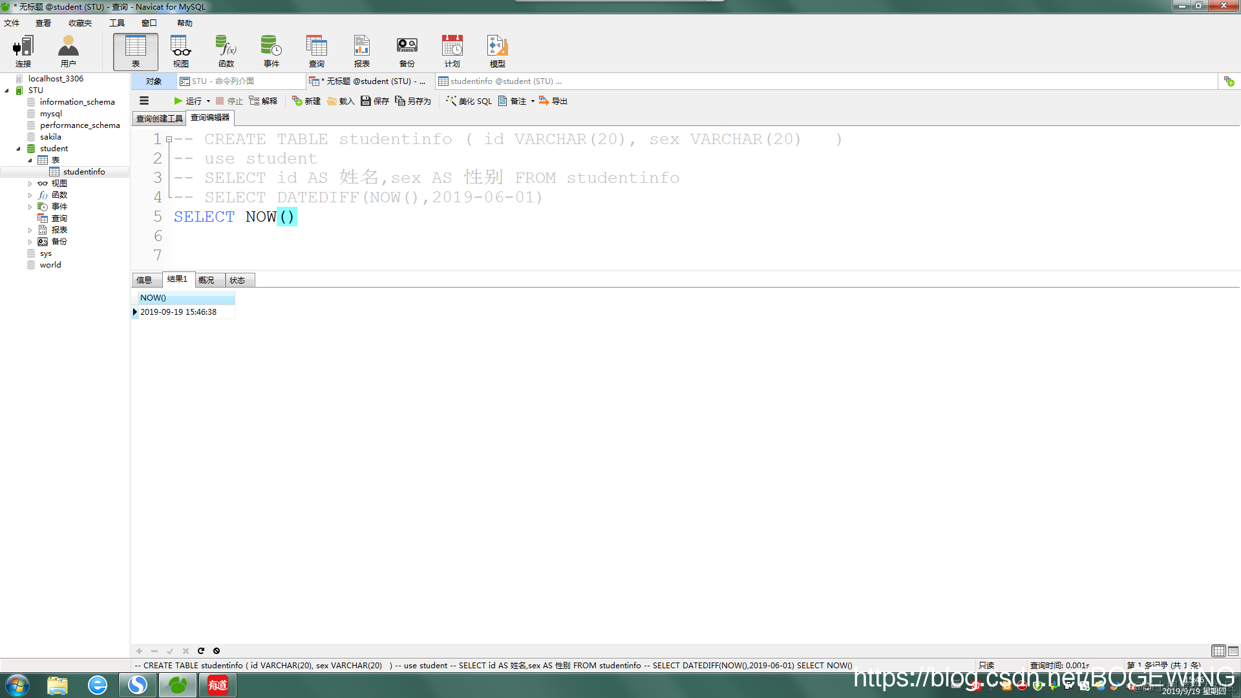Image resolution: width=1241 pixels, height=698 pixels.
Task: Open the Model (模型) toolbar icon
Action: 498,51
